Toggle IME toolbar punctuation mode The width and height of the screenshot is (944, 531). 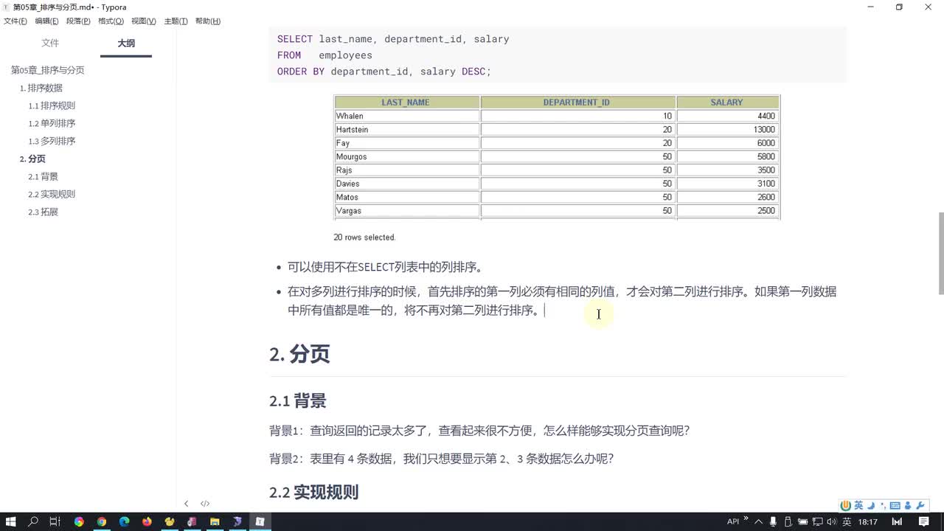click(883, 506)
